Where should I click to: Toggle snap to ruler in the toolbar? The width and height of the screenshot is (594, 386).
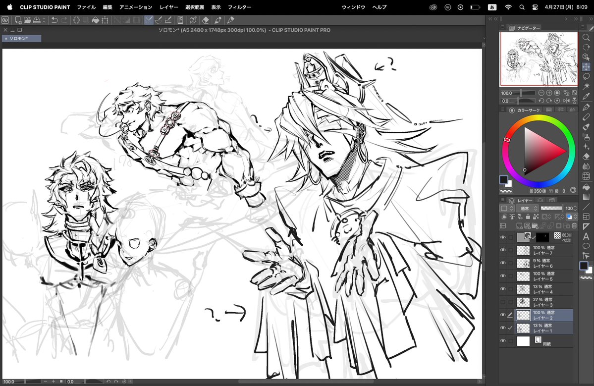(149, 20)
